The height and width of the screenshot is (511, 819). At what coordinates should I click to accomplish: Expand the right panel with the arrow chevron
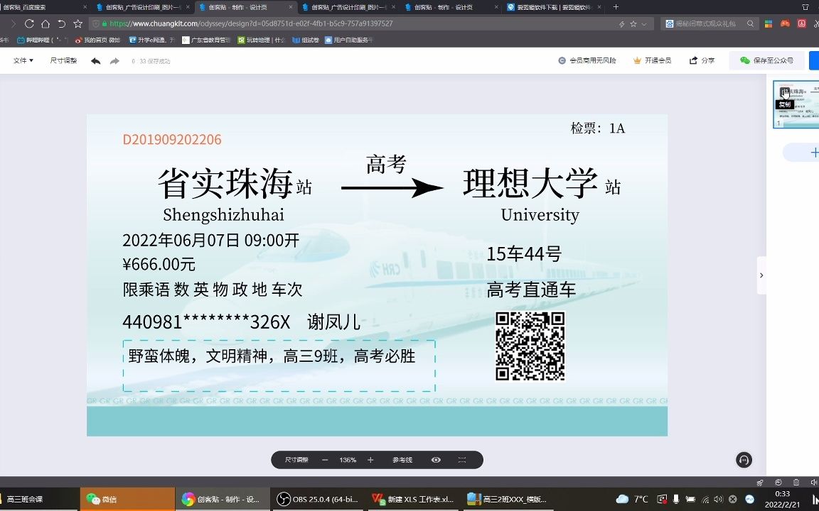(x=761, y=275)
